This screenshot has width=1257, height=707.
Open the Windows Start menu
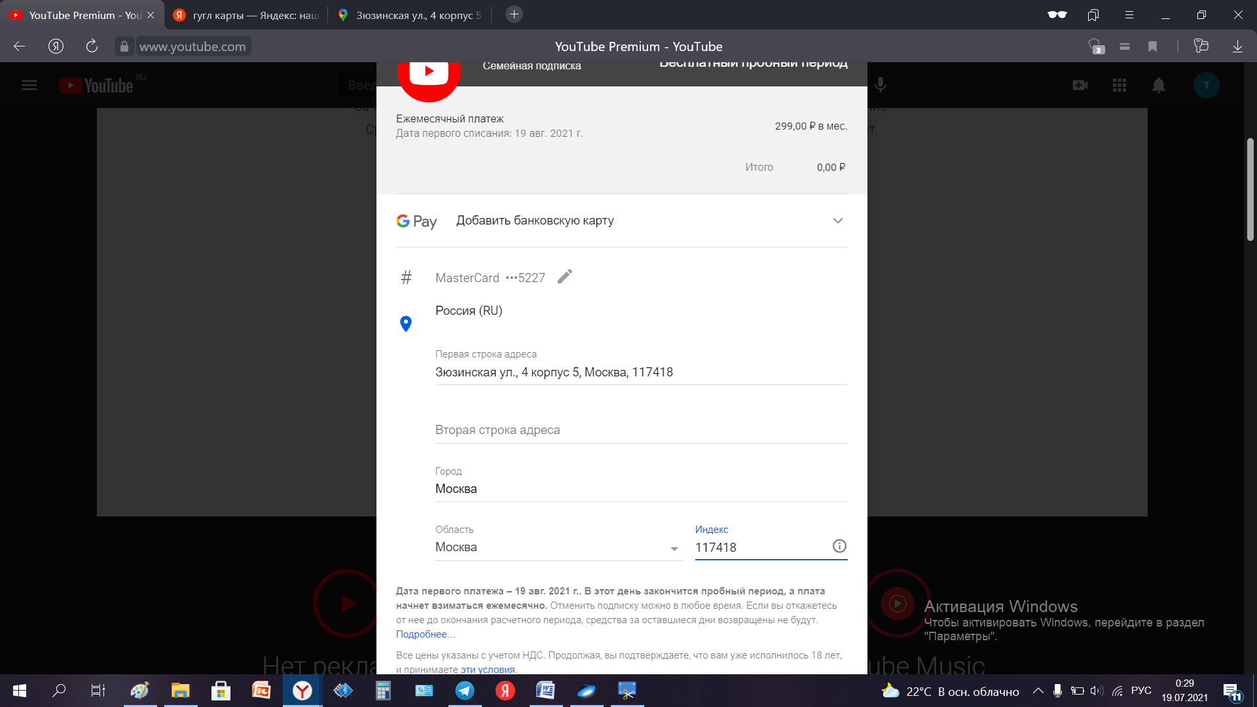point(20,691)
